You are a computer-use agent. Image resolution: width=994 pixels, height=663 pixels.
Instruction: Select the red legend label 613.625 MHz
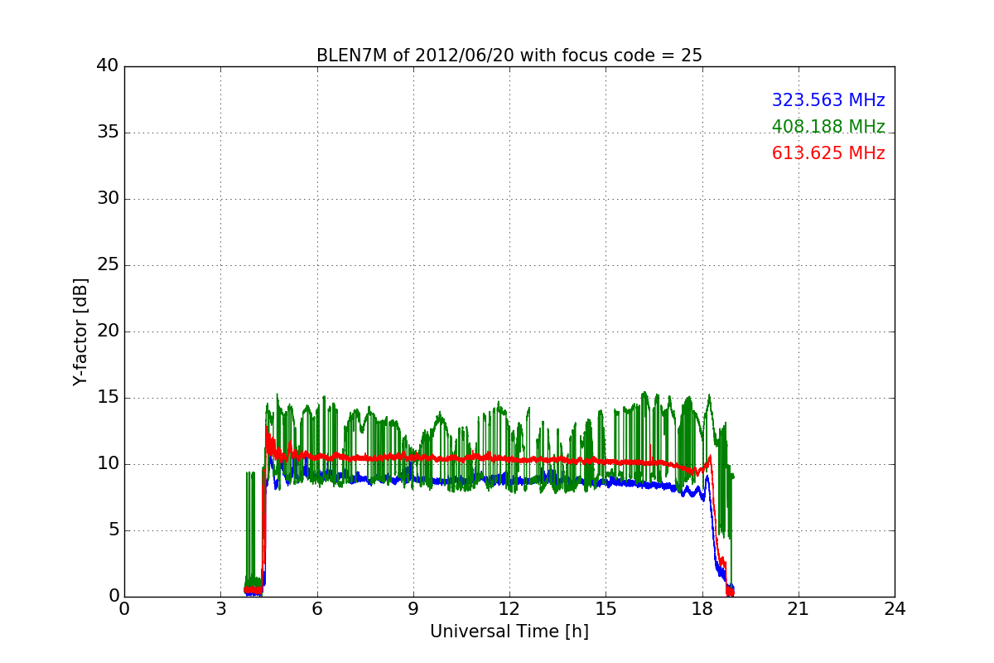click(828, 153)
